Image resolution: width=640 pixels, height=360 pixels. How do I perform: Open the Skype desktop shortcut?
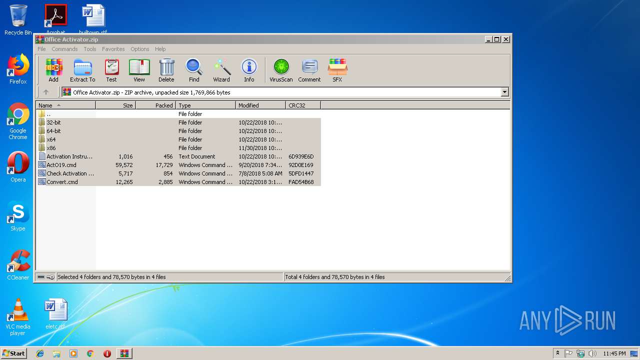click(x=18, y=216)
